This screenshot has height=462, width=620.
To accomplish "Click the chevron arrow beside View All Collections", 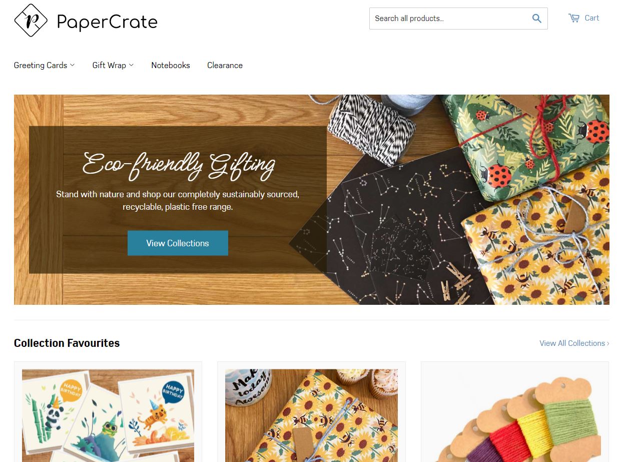I will pos(608,343).
